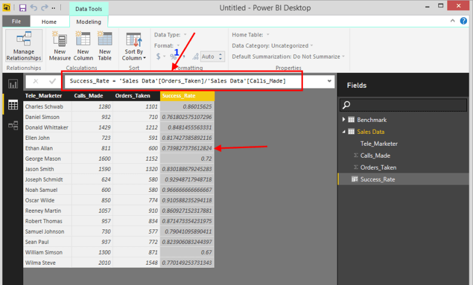Open the Data Type dropdown
This screenshot has height=285, width=473.
pyautogui.click(x=170, y=35)
